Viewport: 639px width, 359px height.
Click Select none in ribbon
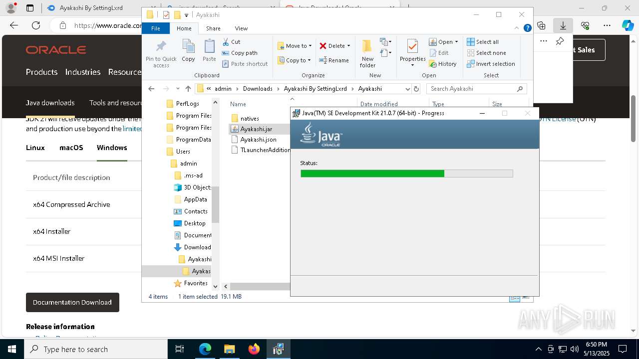[x=486, y=53]
